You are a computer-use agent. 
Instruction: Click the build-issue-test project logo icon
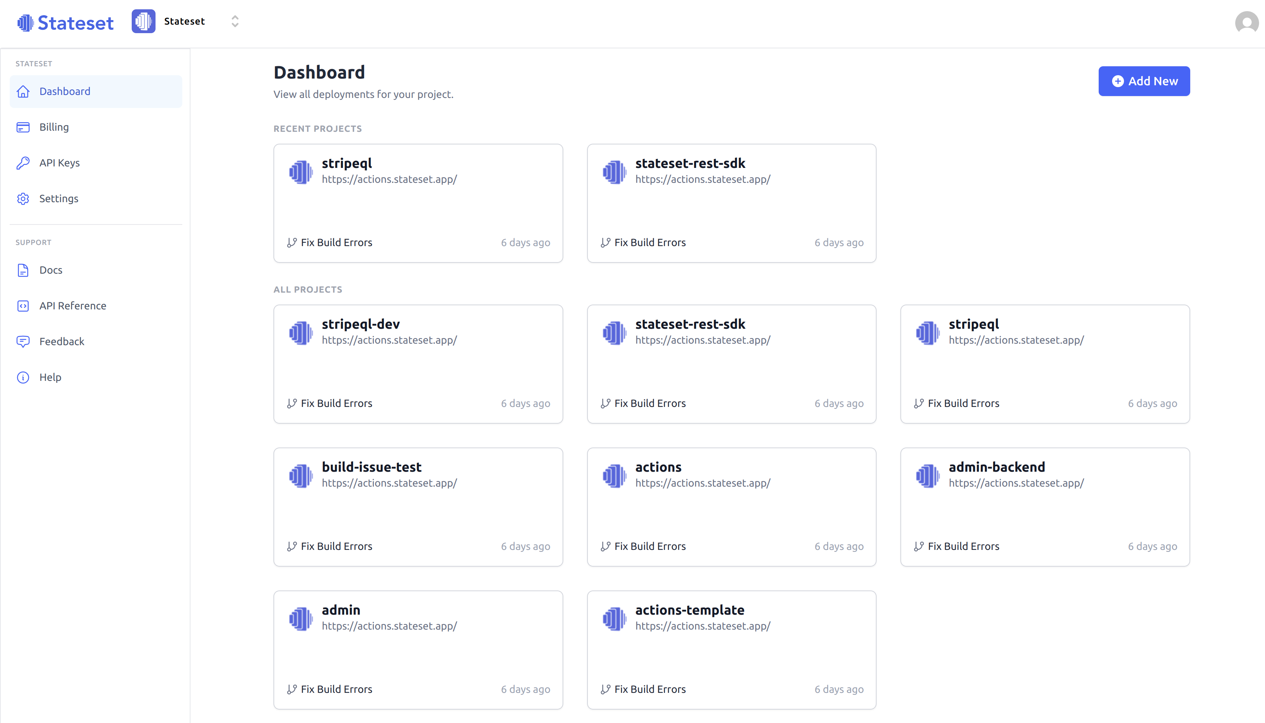[301, 476]
